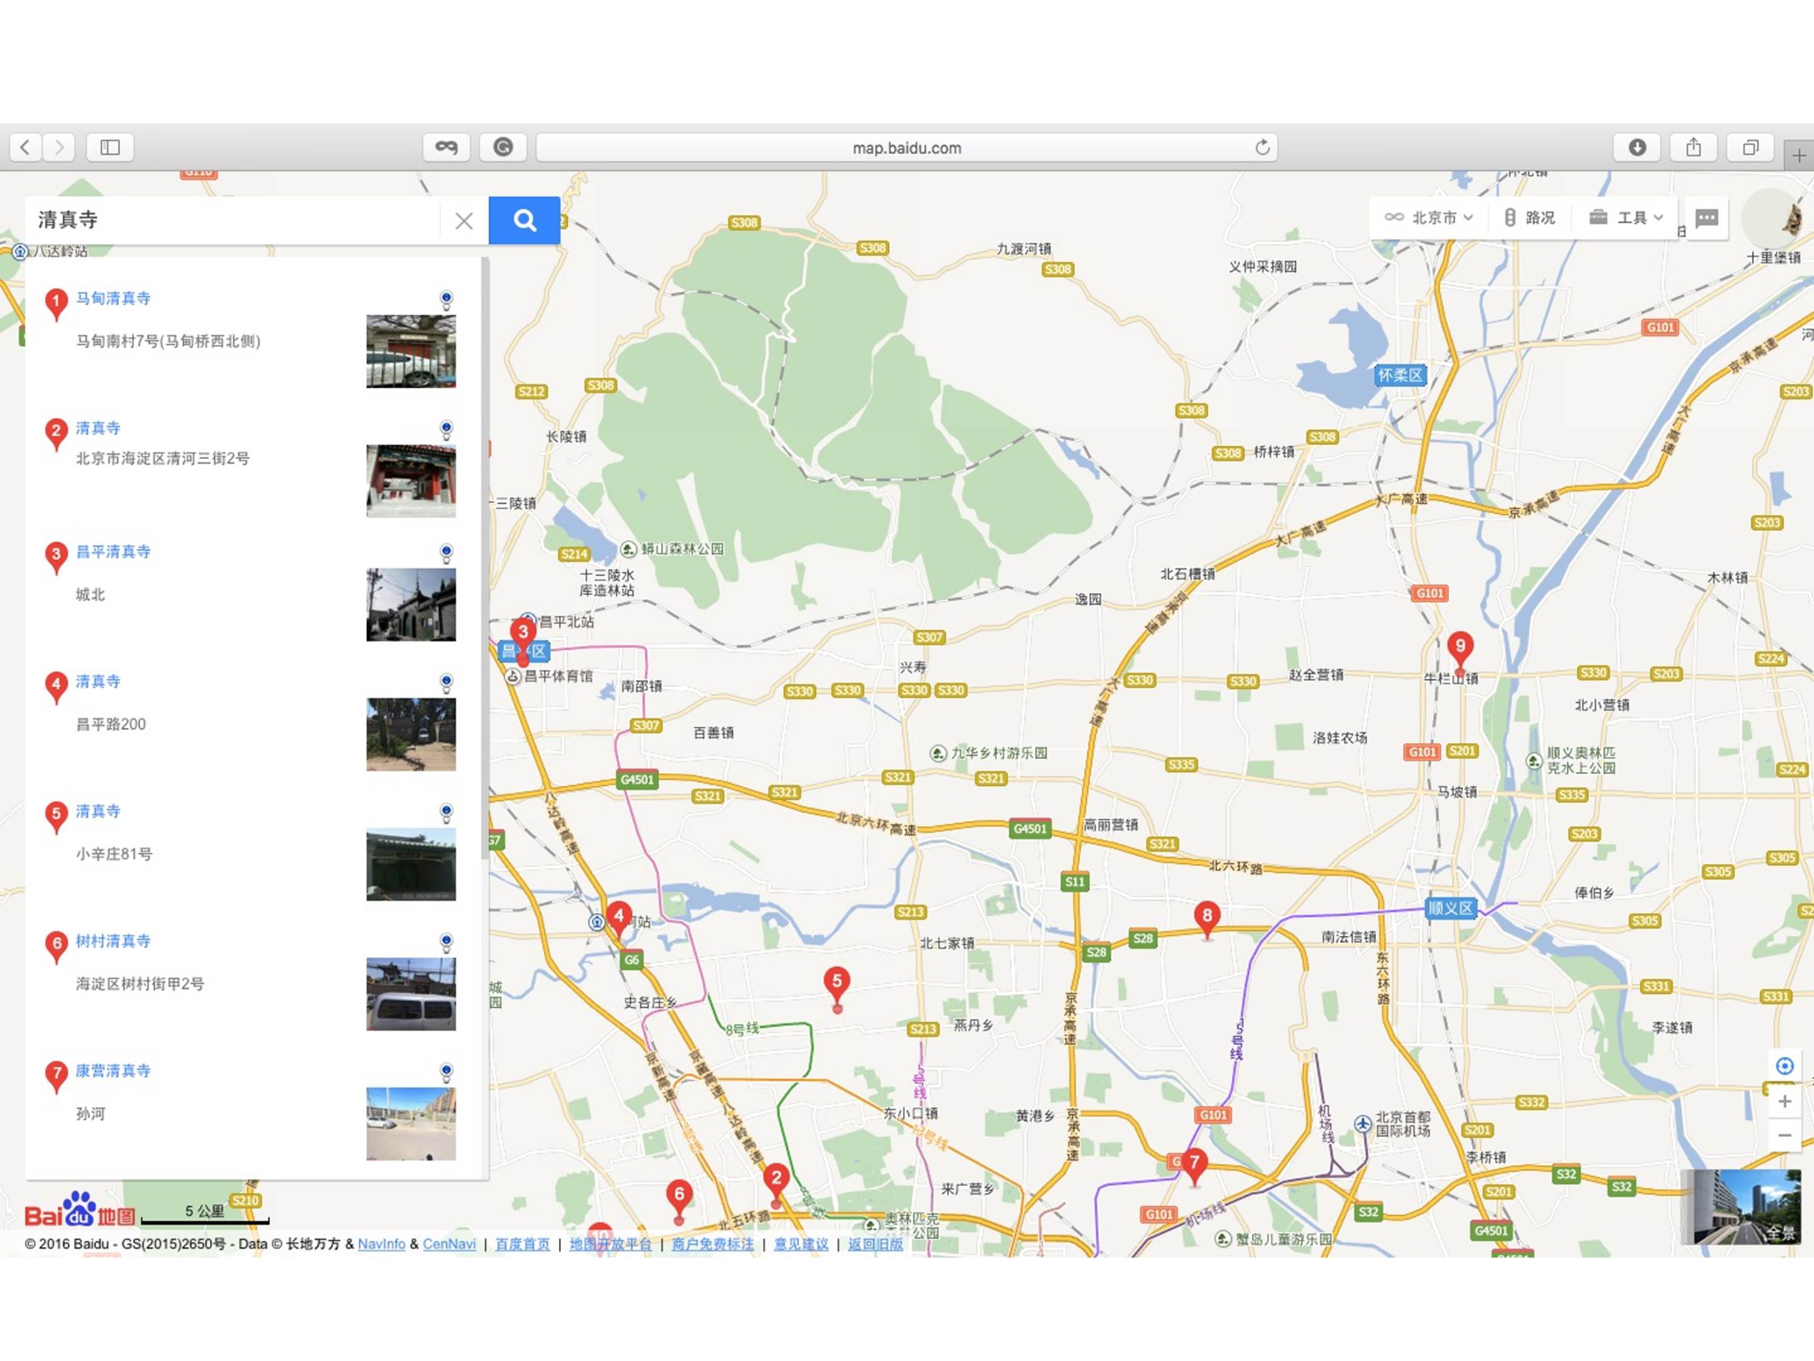Viewport: 1814px width, 1361px height.
Task: Open the 全景 panorama thumbnail
Action: (1740, 1206)
